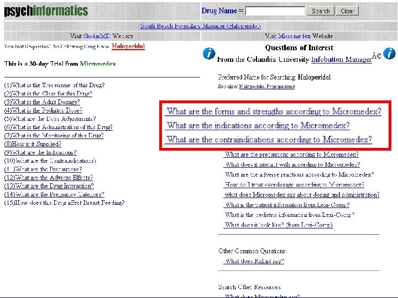
Task: Open indications according to Micromedex link
Action: (x=257, y=125)
